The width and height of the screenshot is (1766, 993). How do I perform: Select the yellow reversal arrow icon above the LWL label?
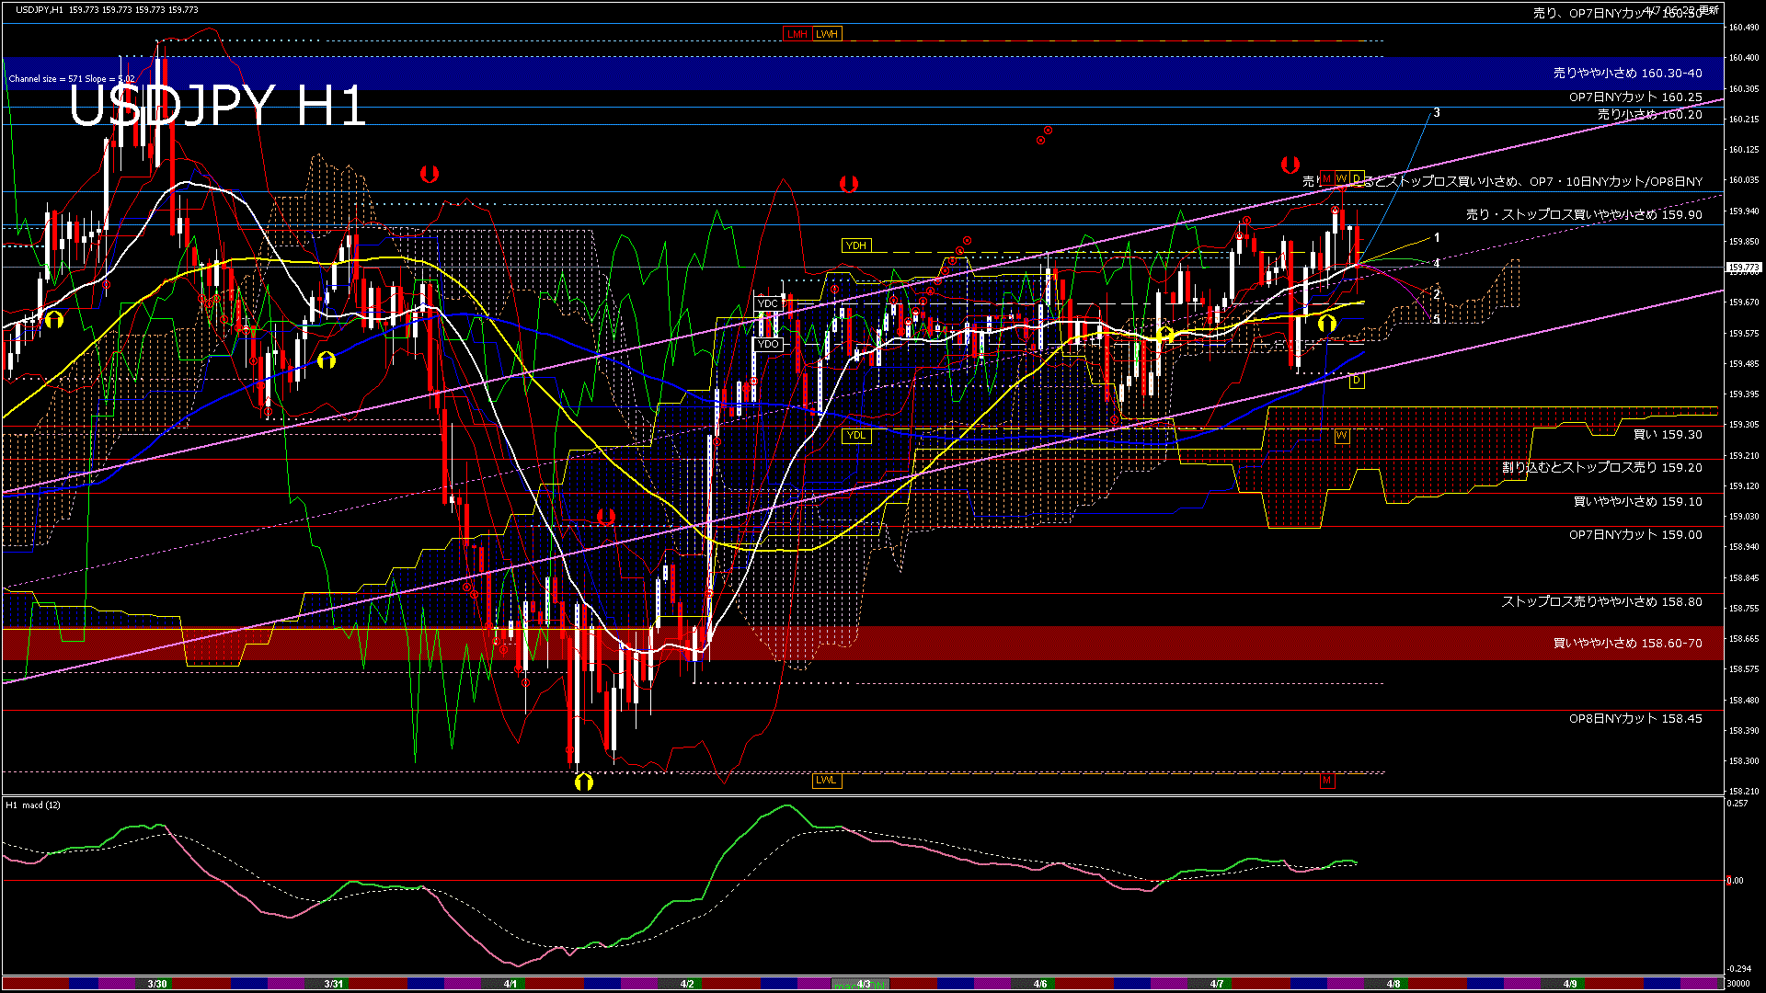click(586, 781)
